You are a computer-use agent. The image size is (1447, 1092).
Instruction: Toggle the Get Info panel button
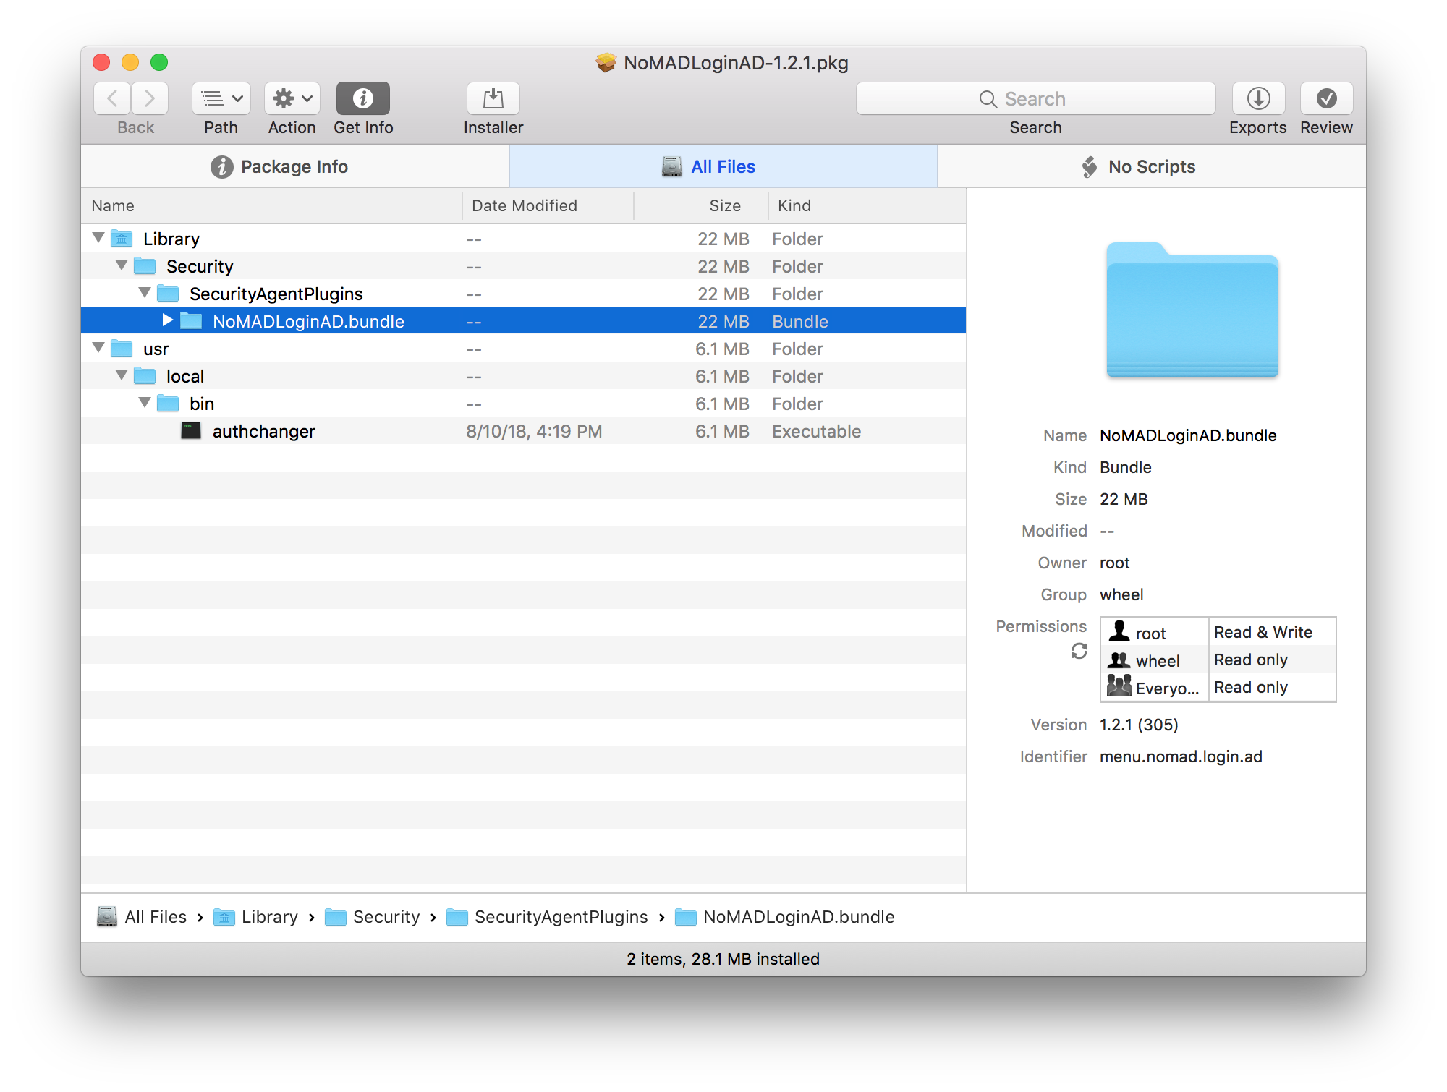pos(362,98)
